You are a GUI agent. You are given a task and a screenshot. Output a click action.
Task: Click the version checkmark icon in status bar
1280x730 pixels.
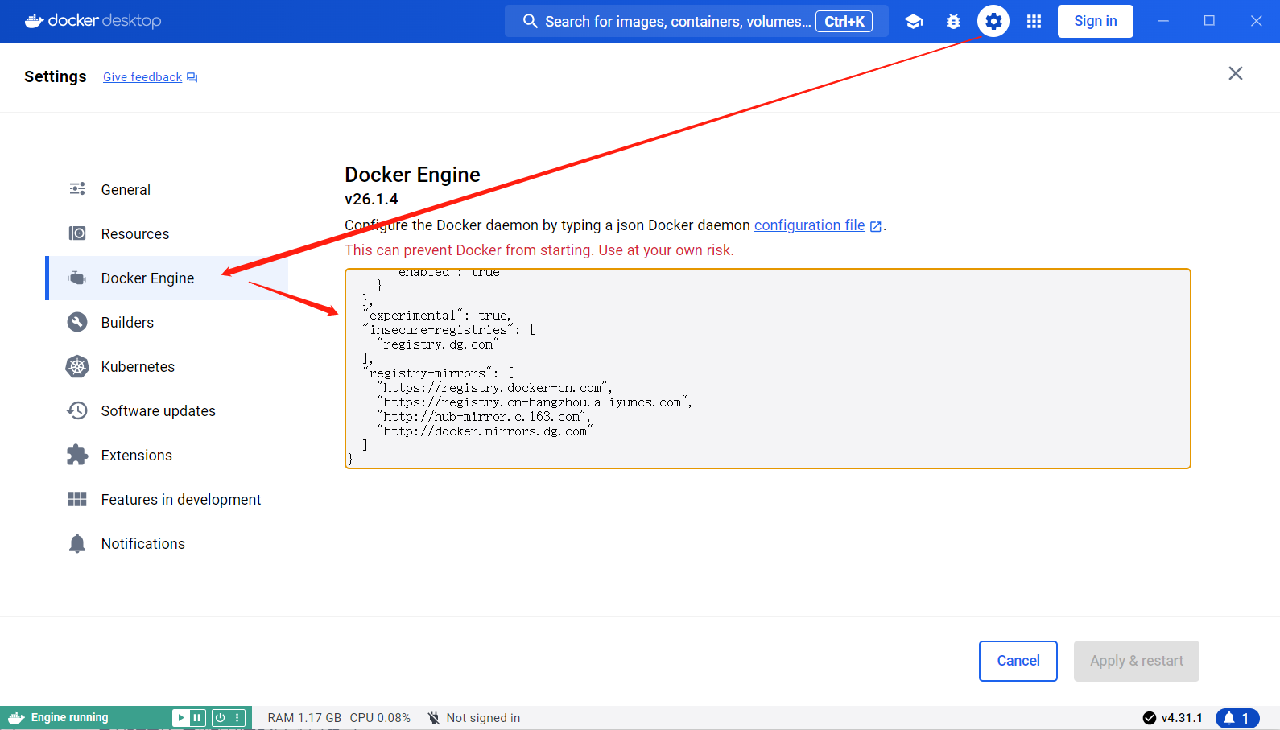pyautogui.click(x=1150, y=718)
